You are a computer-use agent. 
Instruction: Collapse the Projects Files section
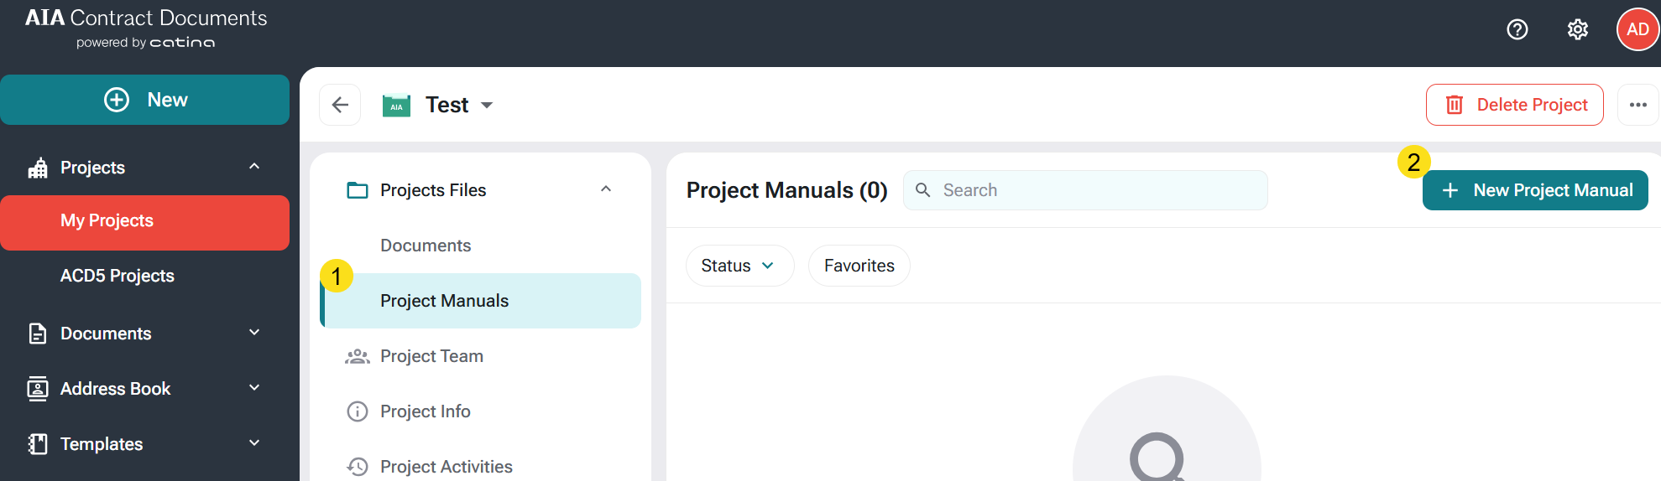click(x=606, y=190)
